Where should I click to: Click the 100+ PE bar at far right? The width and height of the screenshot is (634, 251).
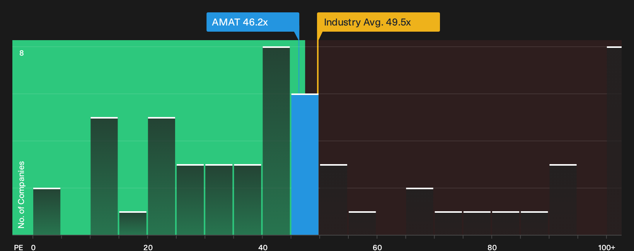(x=614, y=141)
